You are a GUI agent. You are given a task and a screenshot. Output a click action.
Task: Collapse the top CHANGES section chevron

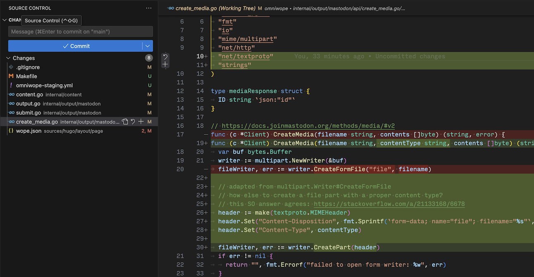5,20
